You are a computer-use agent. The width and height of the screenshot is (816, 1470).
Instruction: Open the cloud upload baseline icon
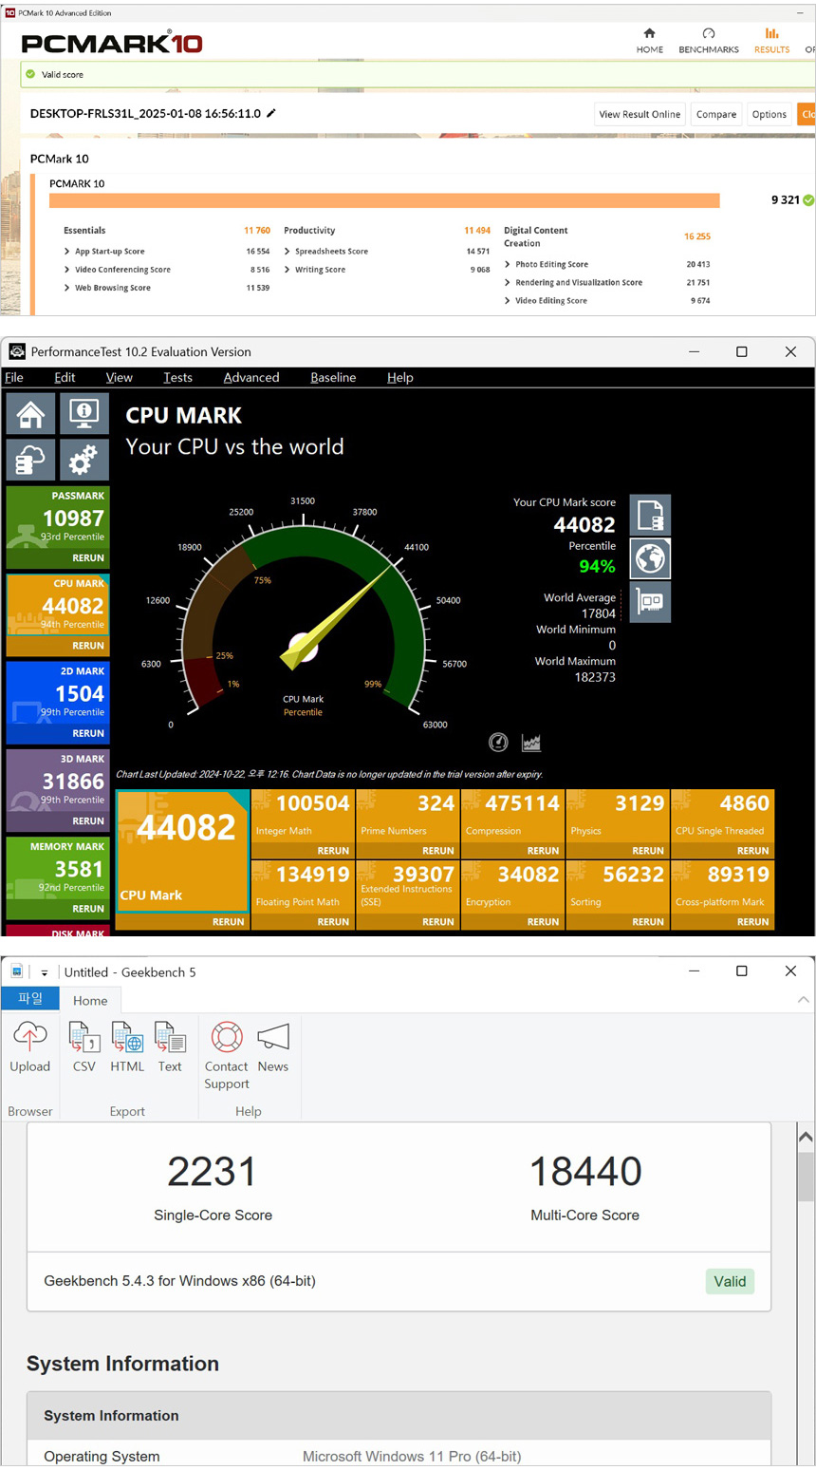(x=30, y=461)
